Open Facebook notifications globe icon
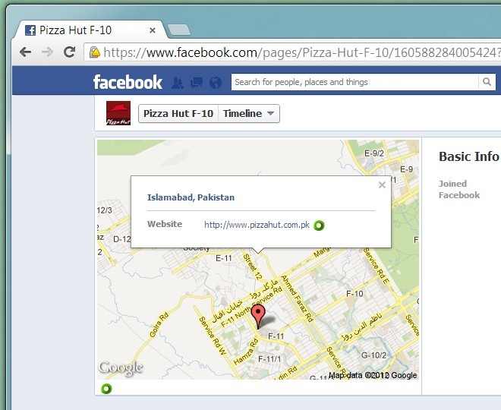The image size is (501, 410). tap(216, 83)
